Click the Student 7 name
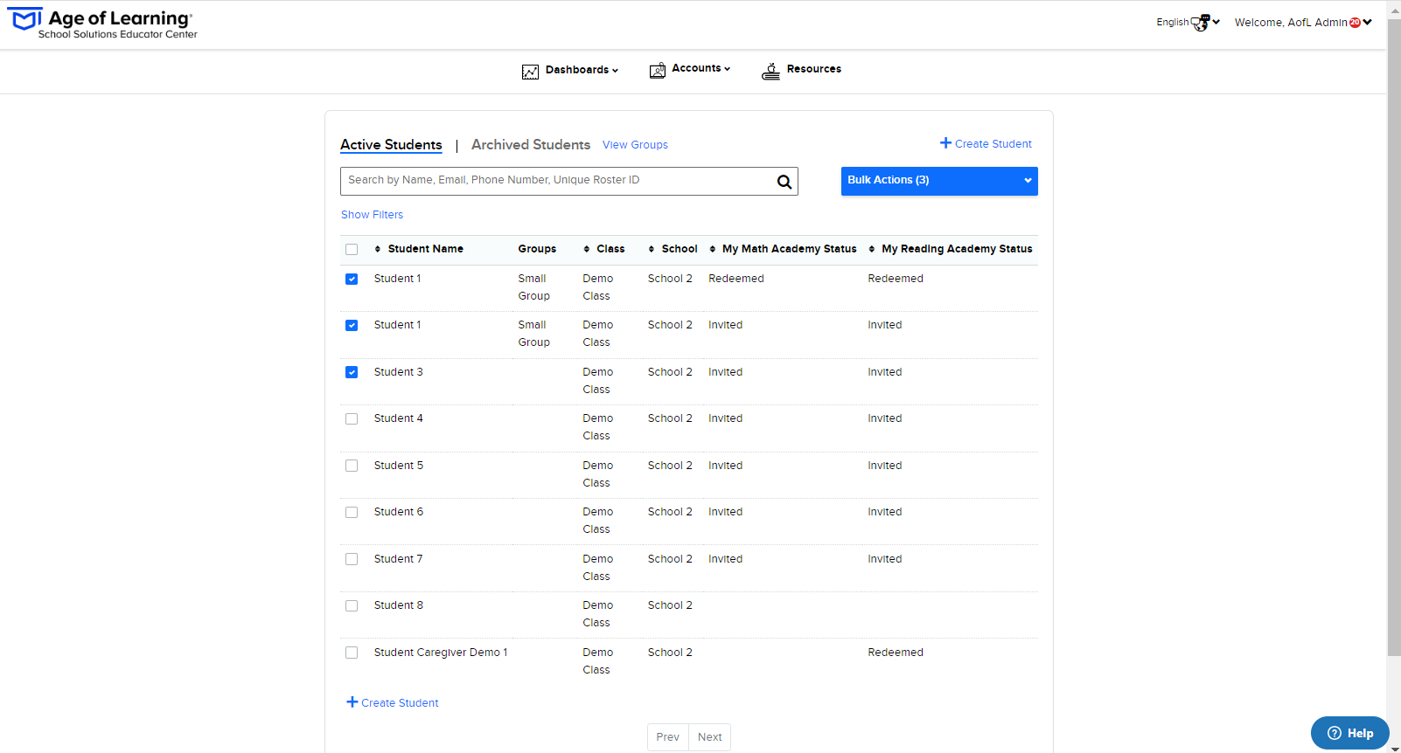Viewport: 1401px width, 753px height. 399,559
